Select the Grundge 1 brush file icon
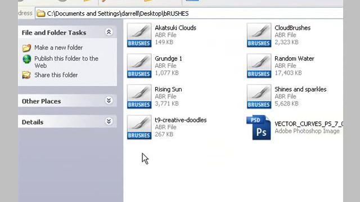This screenshot has width=360, height=202. (139, 66)
